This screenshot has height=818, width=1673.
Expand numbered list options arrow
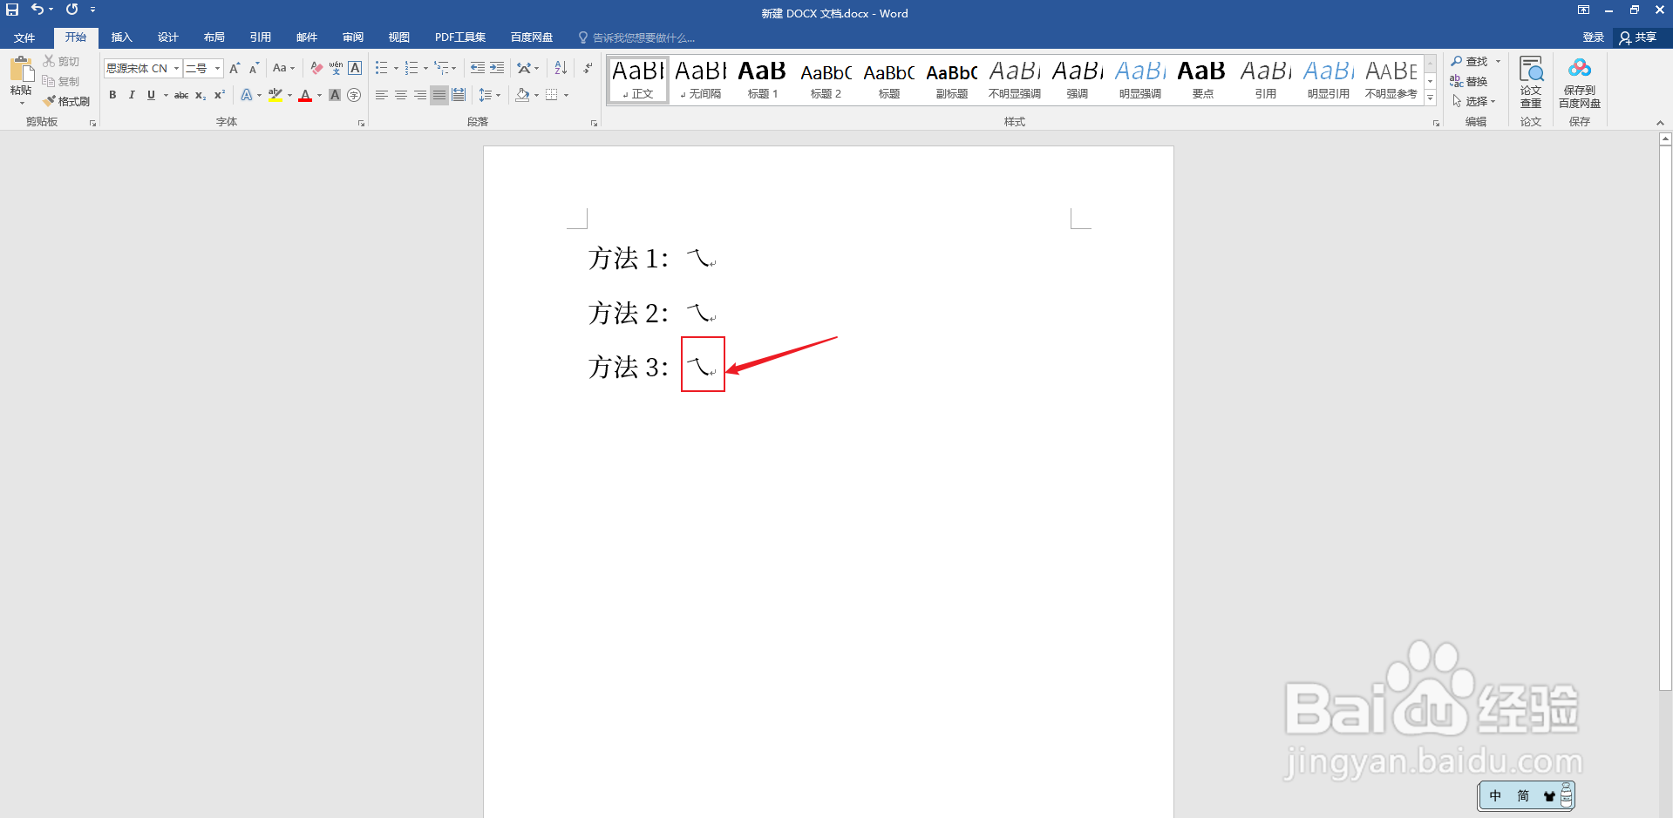point(425,68)
